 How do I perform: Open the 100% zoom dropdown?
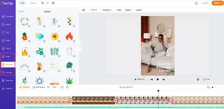pyautogui.click(x=93, y=10)
